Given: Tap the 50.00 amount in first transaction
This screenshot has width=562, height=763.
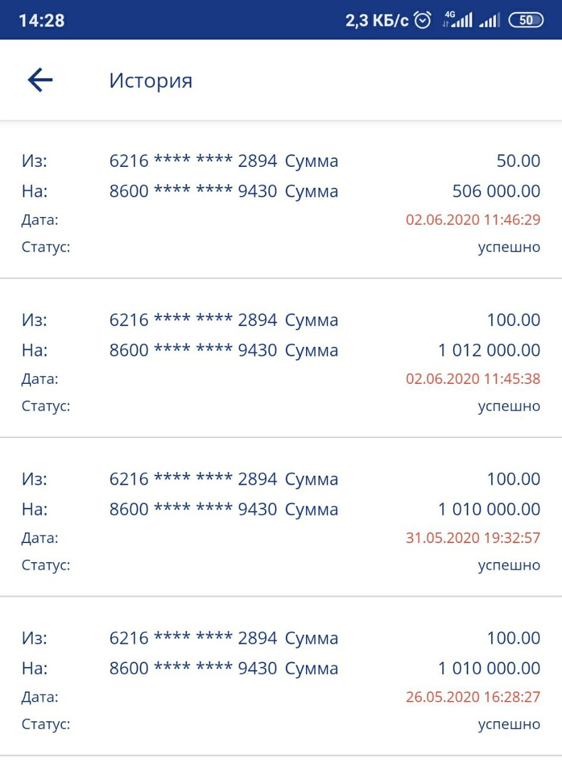Looking at the screenshot, I should (518, 161).
